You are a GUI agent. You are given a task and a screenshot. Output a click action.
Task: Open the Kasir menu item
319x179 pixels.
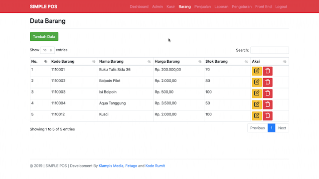170,6
